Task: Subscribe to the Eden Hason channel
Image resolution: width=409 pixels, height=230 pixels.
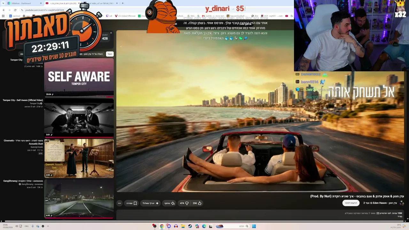Action: point(351,203)
